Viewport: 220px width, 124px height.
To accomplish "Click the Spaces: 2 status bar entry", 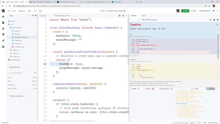I will tap(193, 123).
